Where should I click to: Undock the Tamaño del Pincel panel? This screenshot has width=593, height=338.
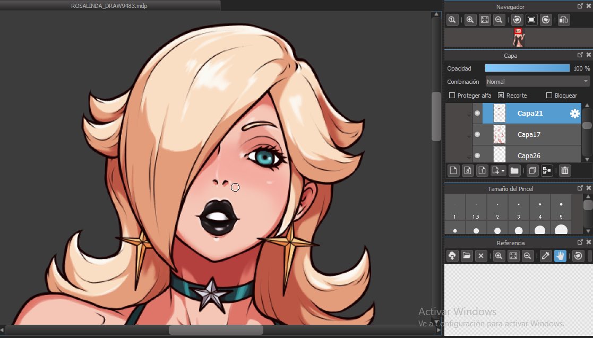point(580,188)
